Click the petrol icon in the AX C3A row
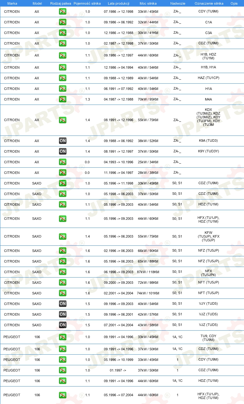 pos(63,33)
